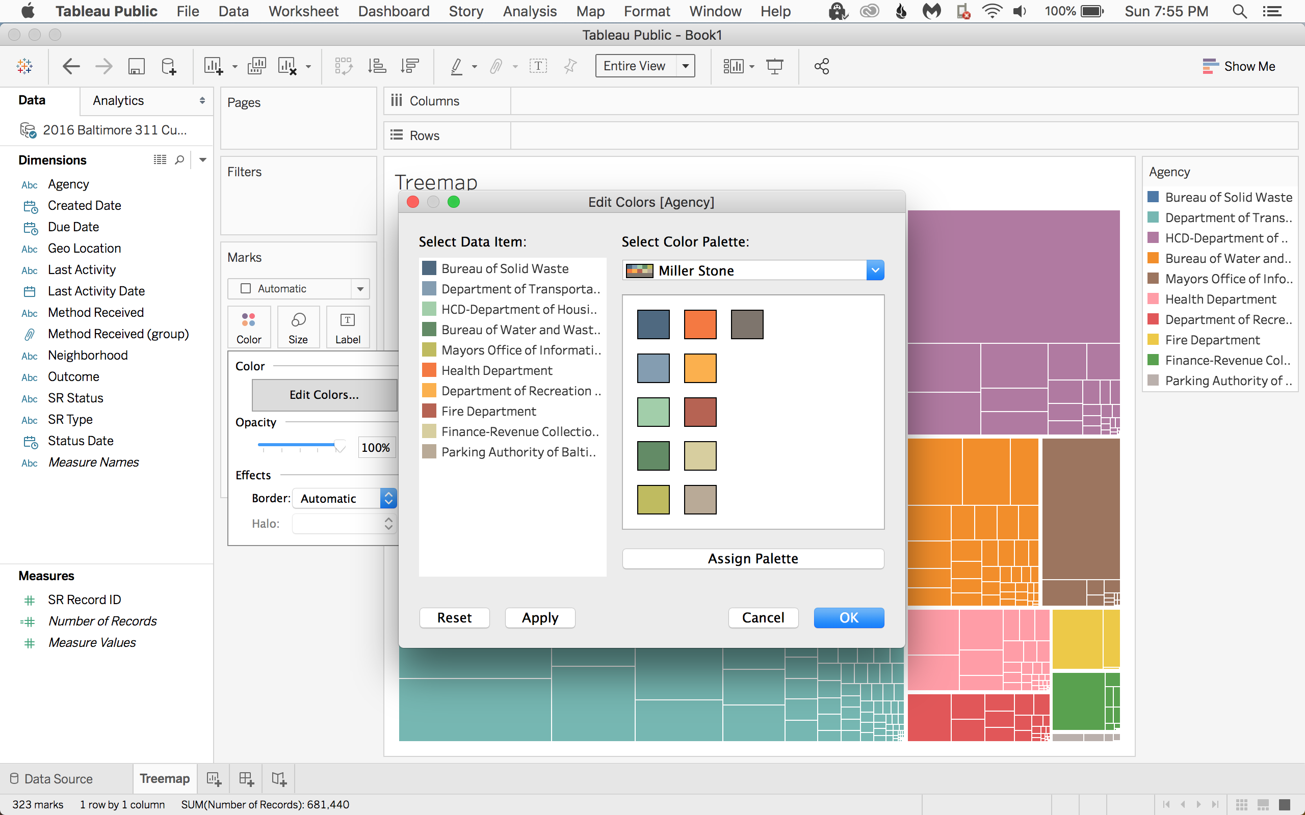Click the Duplicate Sheet icon
The height and width of the screenshot is (815, 1305).
(257, 66)
